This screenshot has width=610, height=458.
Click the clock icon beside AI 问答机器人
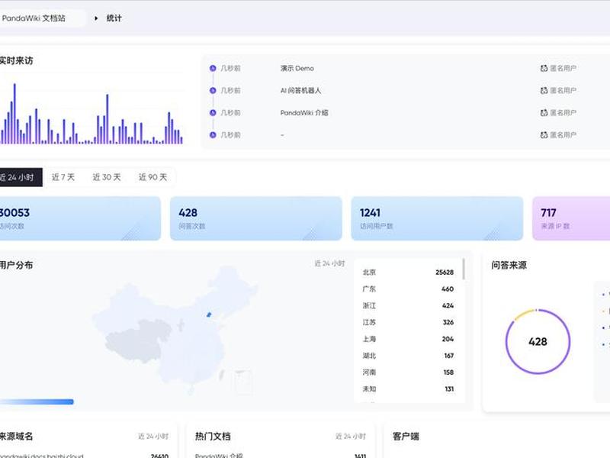213,90
